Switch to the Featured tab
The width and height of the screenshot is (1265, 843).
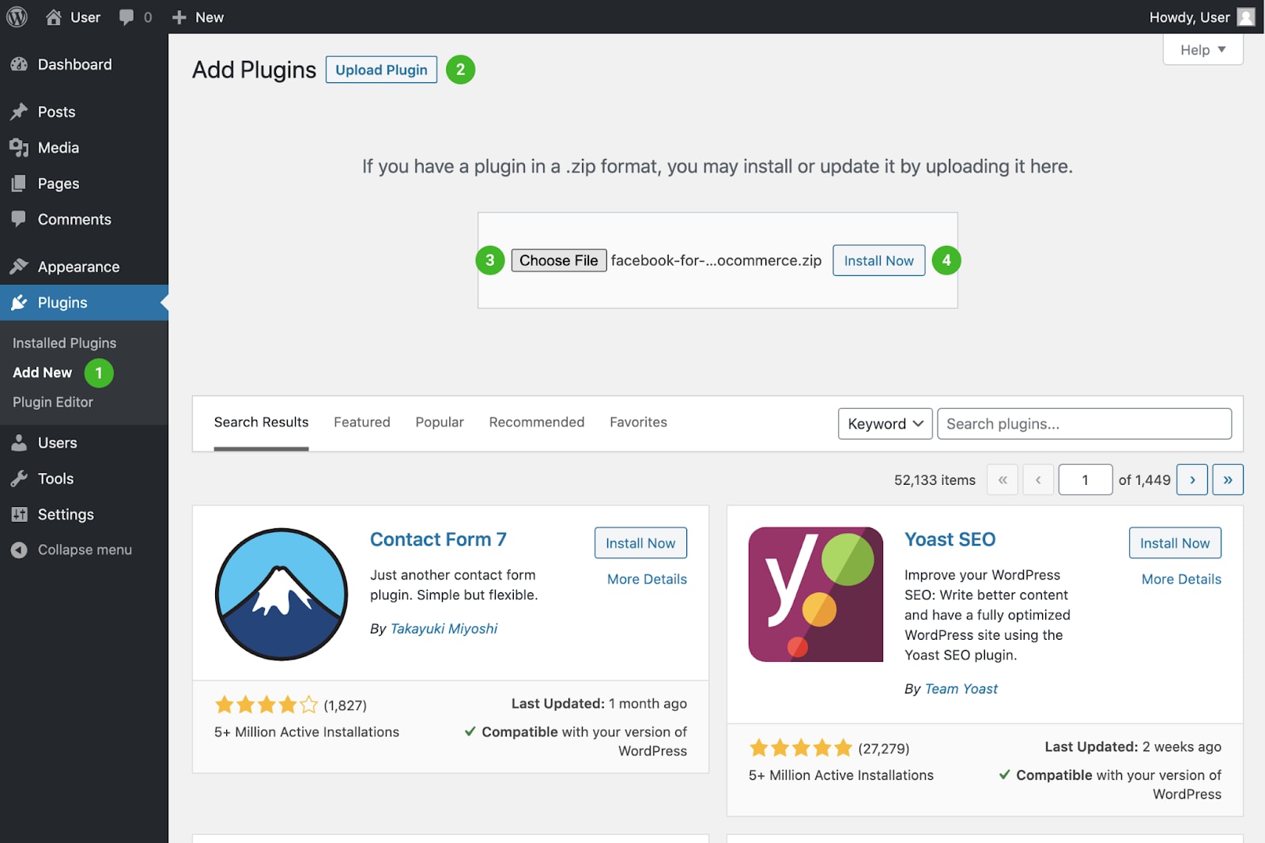pyautogui.click(x=362, y=422)
